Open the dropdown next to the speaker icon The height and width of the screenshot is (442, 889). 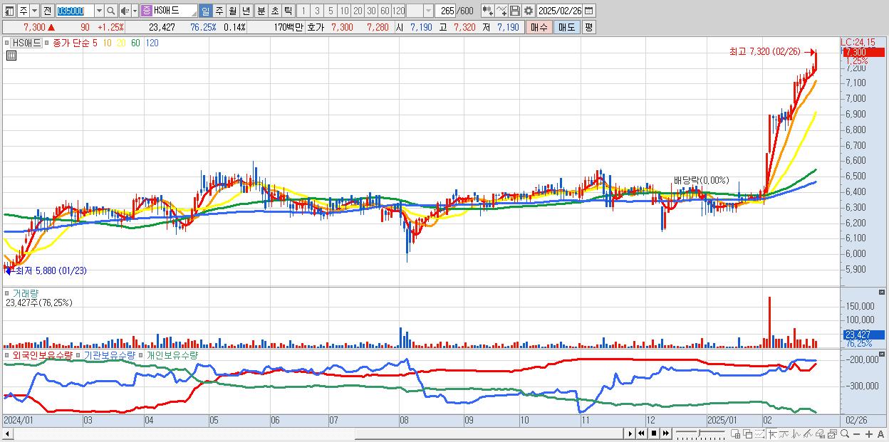135,11
